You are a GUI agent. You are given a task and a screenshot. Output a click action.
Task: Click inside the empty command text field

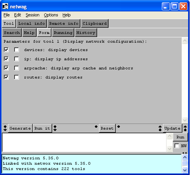click(84, 142)
